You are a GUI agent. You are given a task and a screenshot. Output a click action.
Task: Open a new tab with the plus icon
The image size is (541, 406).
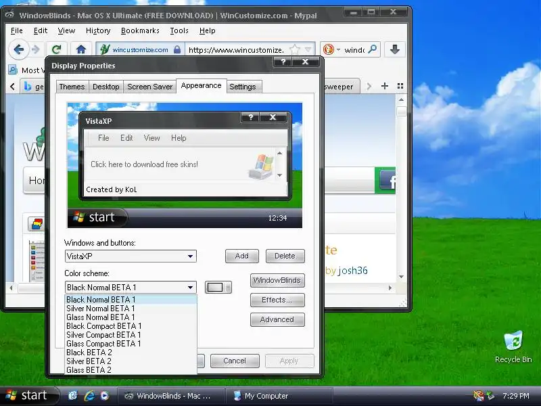click(x=385, y=86)
